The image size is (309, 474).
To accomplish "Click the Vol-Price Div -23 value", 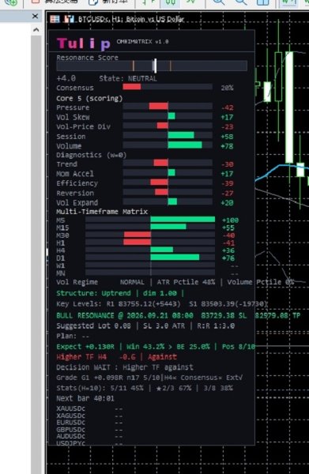I will [x=227, y=126].
